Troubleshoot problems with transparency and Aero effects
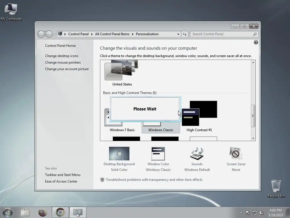 click(x=154, y=180)
